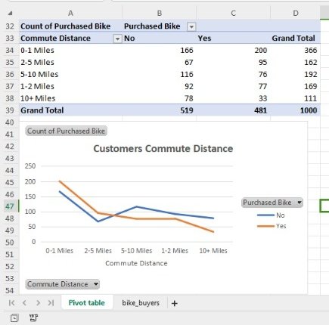The width and height of the screenshot is (329, 325).
Task: Open Commute Distance row filter dropdown
Action: point(117,39)
